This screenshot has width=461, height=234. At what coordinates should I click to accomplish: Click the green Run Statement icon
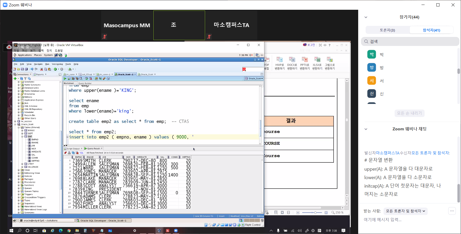(x=65, y=79)
